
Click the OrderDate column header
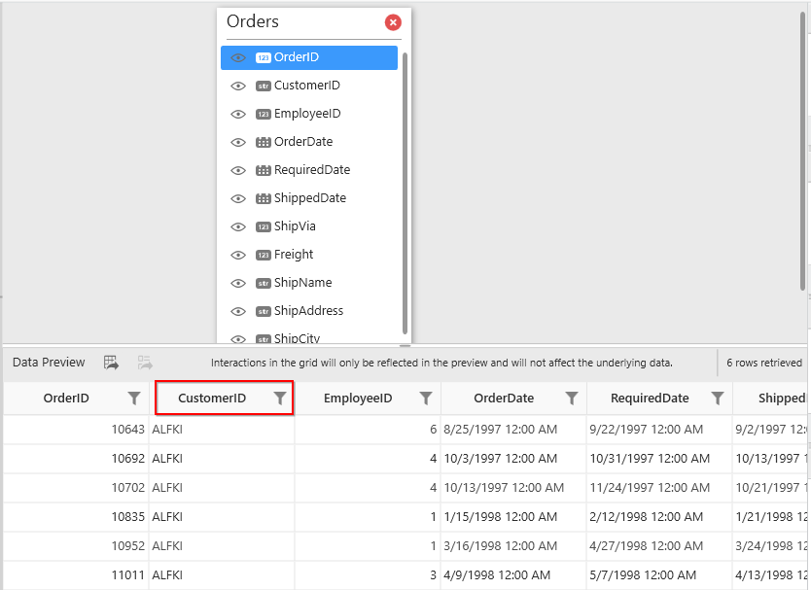[x=503, y=399]
